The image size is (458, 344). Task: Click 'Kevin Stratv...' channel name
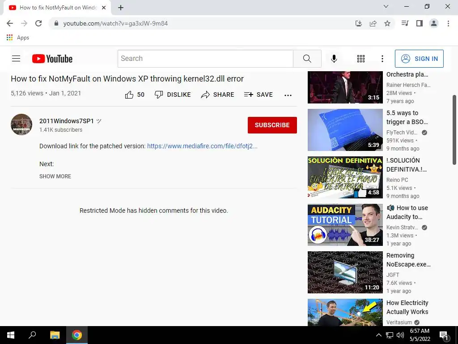coord(402,227)
